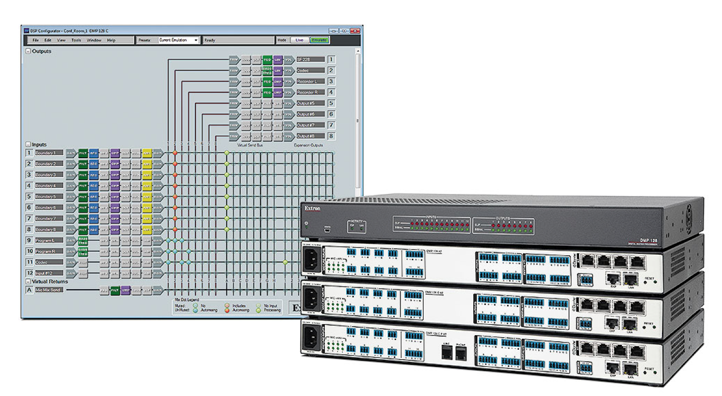The width and height of the screenshot is (722, 396).
Task: Open the first GAIN block on Codec input 11
Action: pyautogui.click(x=71, y=262)
